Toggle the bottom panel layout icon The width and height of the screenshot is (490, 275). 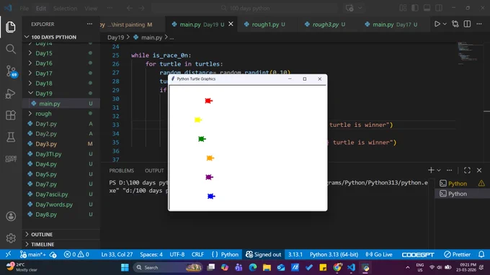(427, 8)
